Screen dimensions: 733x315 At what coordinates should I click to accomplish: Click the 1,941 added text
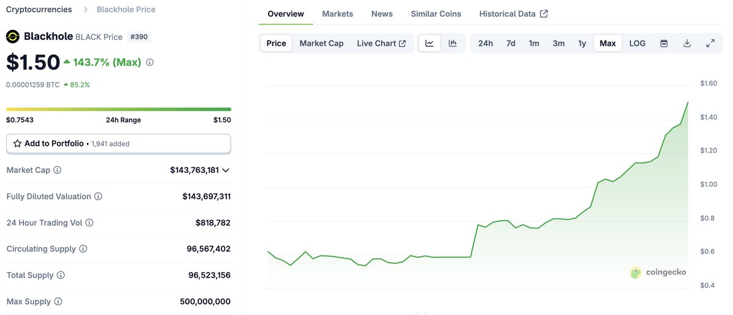[111, 144]
